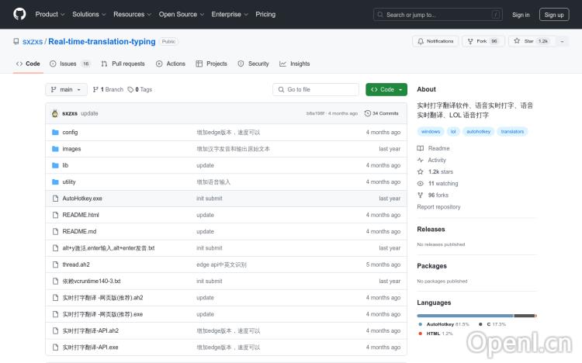Click the commit history clock icon

pyautogui.click(x=368, y=113)
